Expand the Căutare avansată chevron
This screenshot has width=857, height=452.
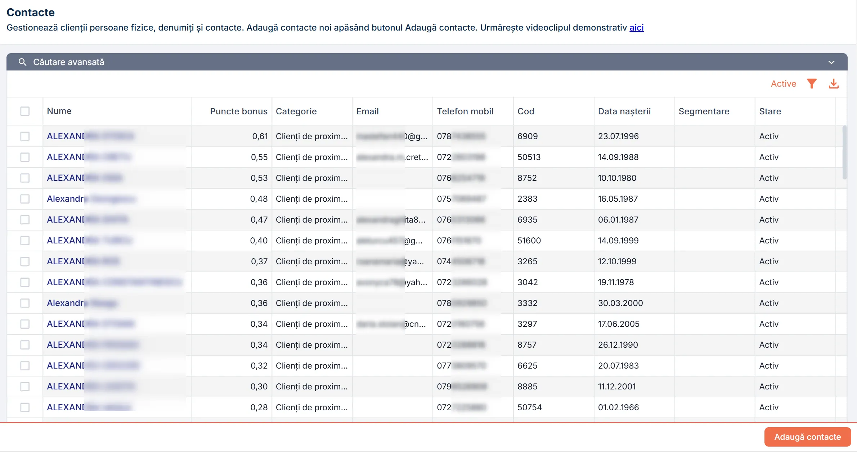click(831, 62)
